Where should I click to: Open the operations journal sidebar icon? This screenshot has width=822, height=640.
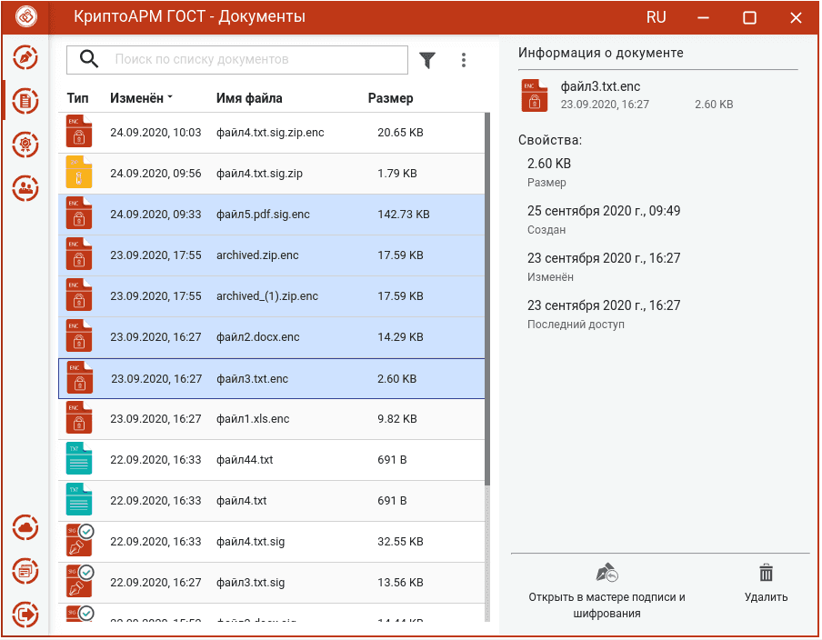[25, 571]
